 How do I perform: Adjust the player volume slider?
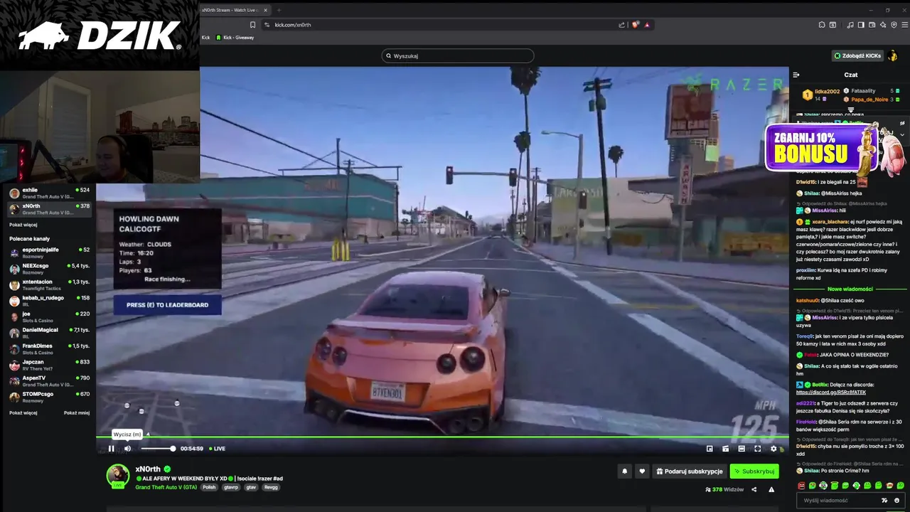pyautogui.click(x=157, y=449)
